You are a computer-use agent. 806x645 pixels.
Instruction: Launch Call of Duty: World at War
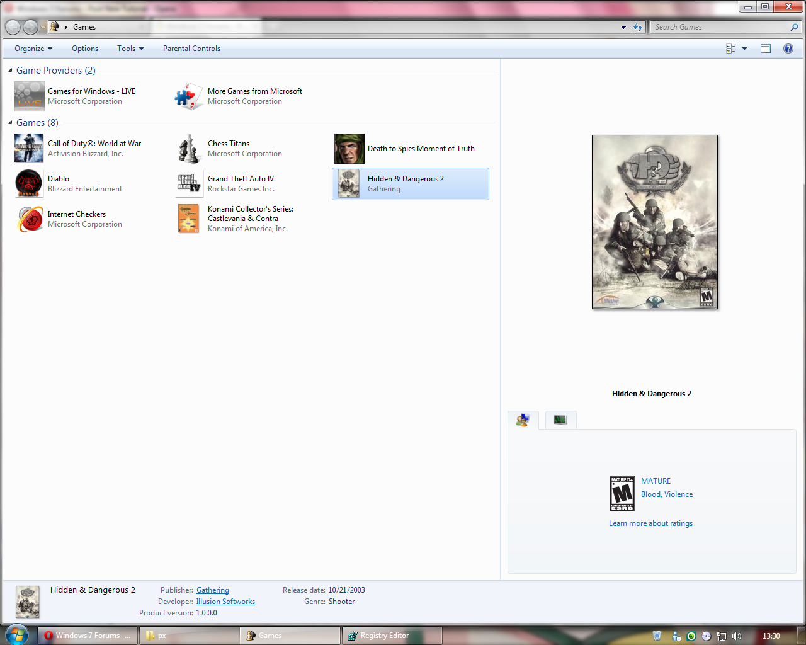click(94, 143)
